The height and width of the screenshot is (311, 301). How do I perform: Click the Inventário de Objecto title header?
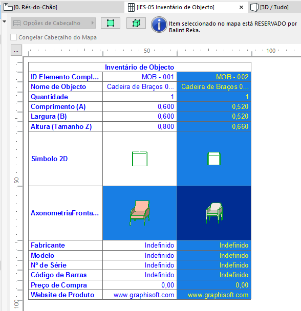coord(140,67)
